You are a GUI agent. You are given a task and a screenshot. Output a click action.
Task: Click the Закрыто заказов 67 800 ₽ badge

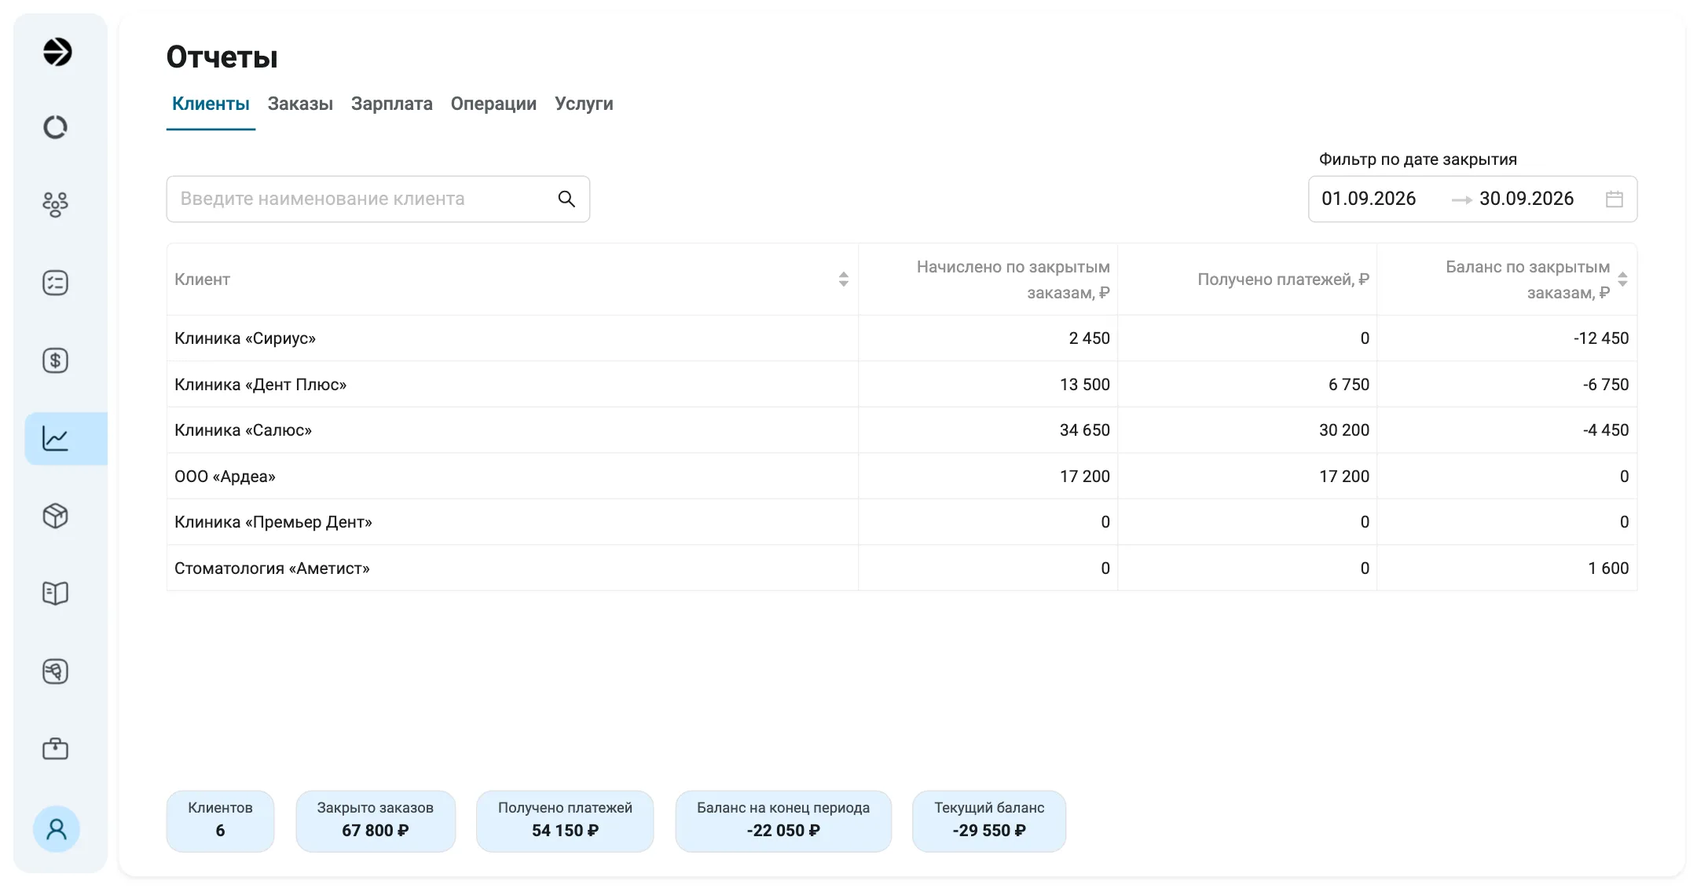coord(376,820)
